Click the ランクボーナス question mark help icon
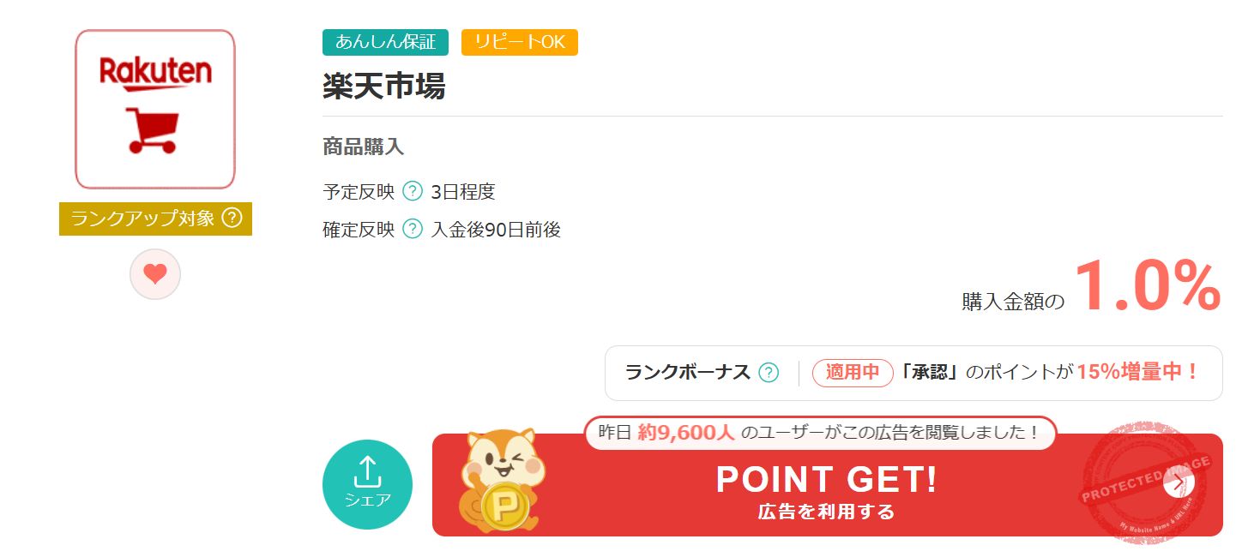 coord(768,373)
